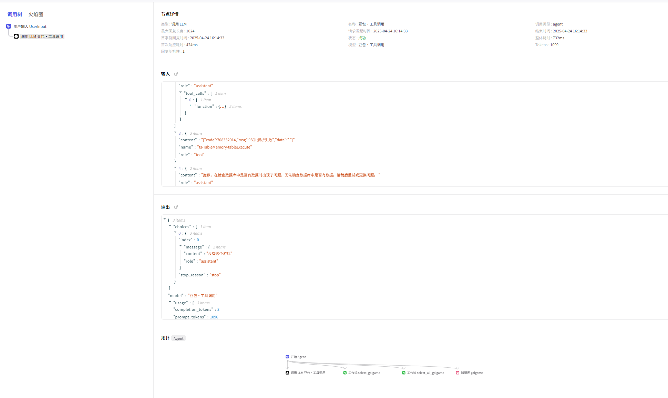Select 工作流 select_galgame topology icon
Viewport: 668px width, 398px height.
click(345, 373)
